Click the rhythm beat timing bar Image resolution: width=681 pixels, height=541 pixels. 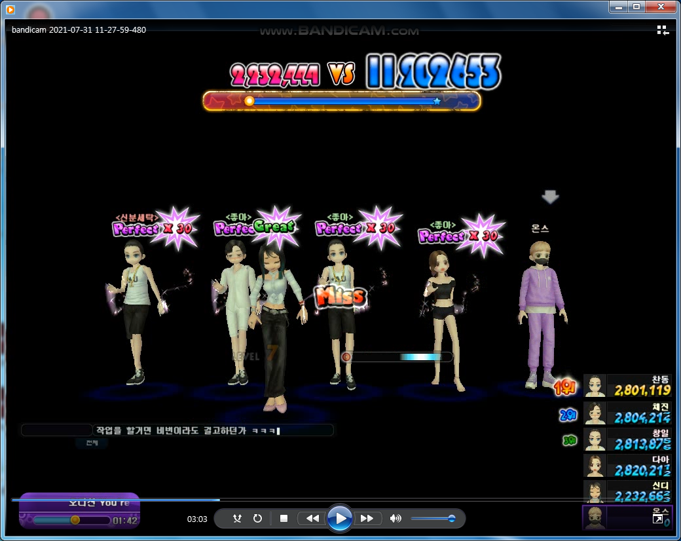click(x=397, y=357)
